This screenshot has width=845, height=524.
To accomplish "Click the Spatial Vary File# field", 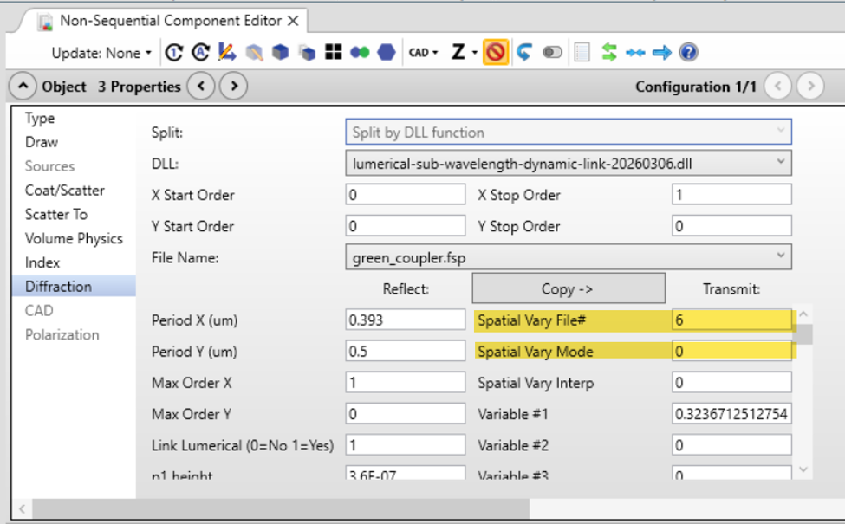I will click(x=731, y=320).
